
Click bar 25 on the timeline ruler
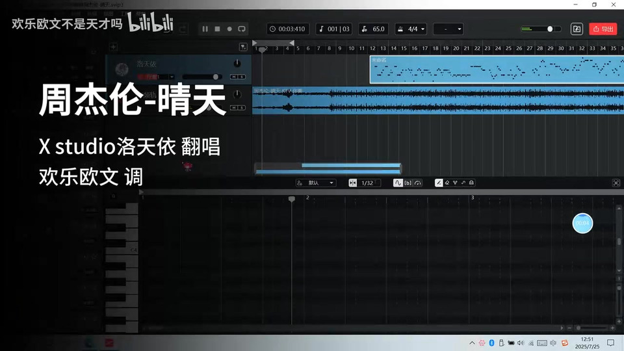pos(508,48)
